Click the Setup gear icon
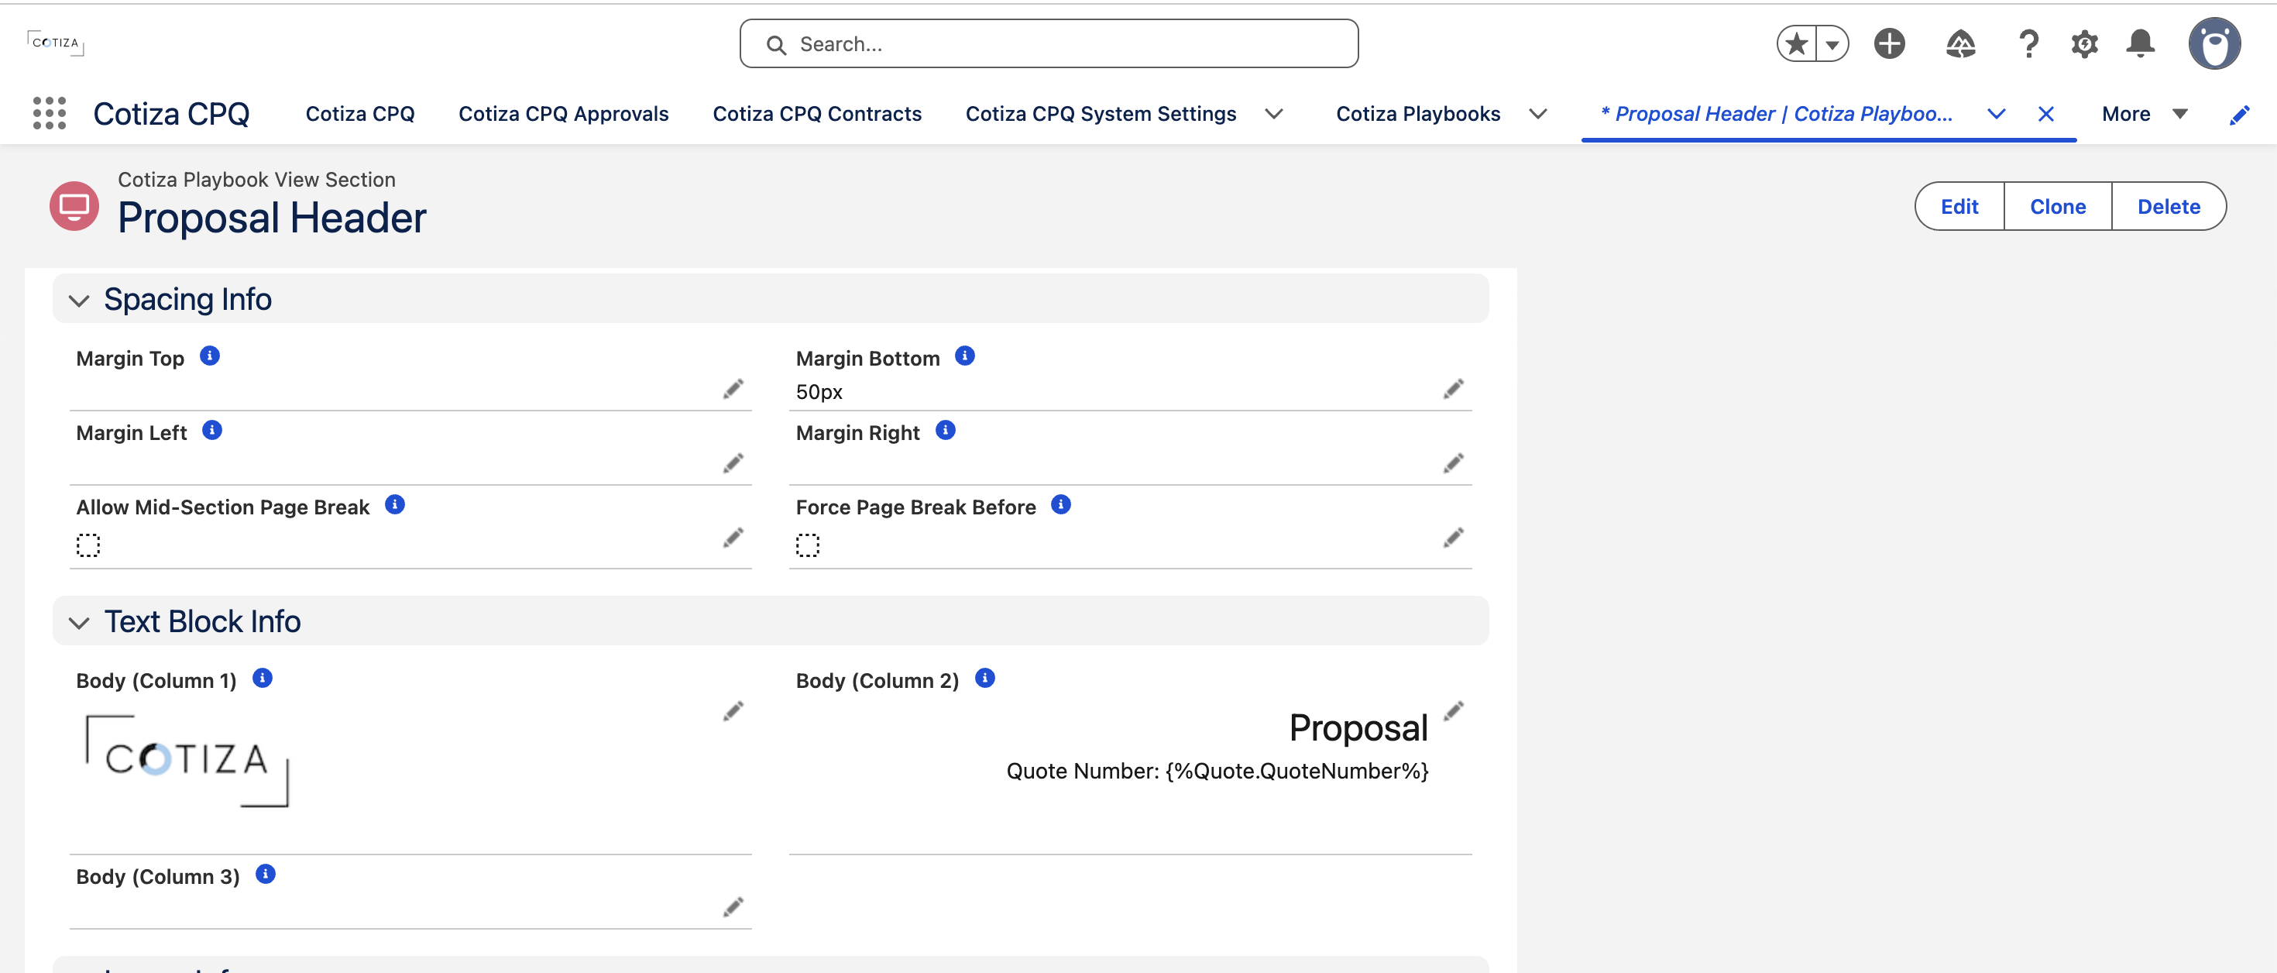Image resolution: width=2277 pixels, height=973 pixels. point(2083,43)
